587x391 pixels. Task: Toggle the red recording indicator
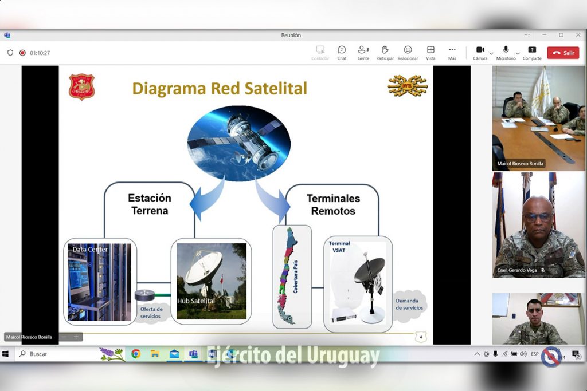coord(22,53)
